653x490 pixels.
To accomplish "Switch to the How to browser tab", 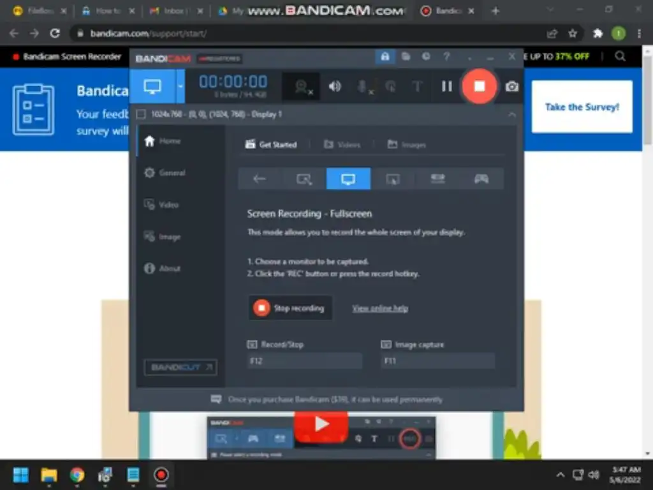I will tap(108, 11).
